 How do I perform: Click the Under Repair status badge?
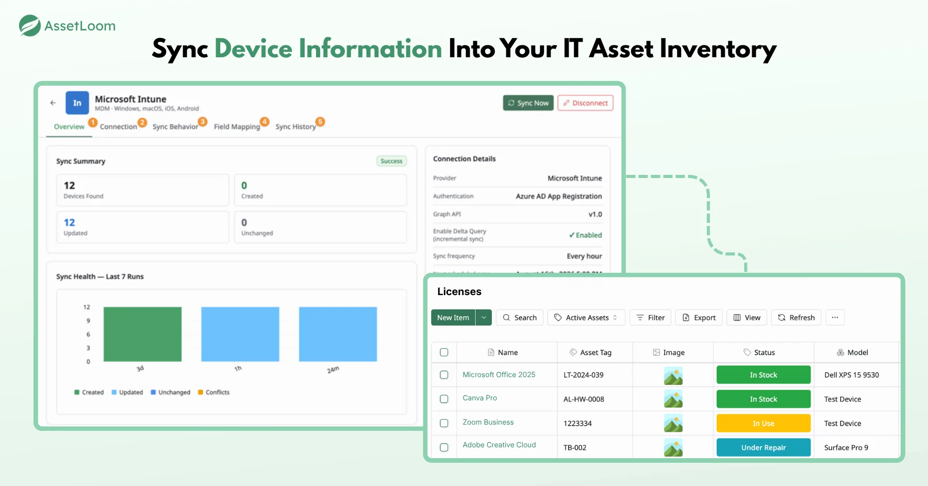(x=764, y=447)
